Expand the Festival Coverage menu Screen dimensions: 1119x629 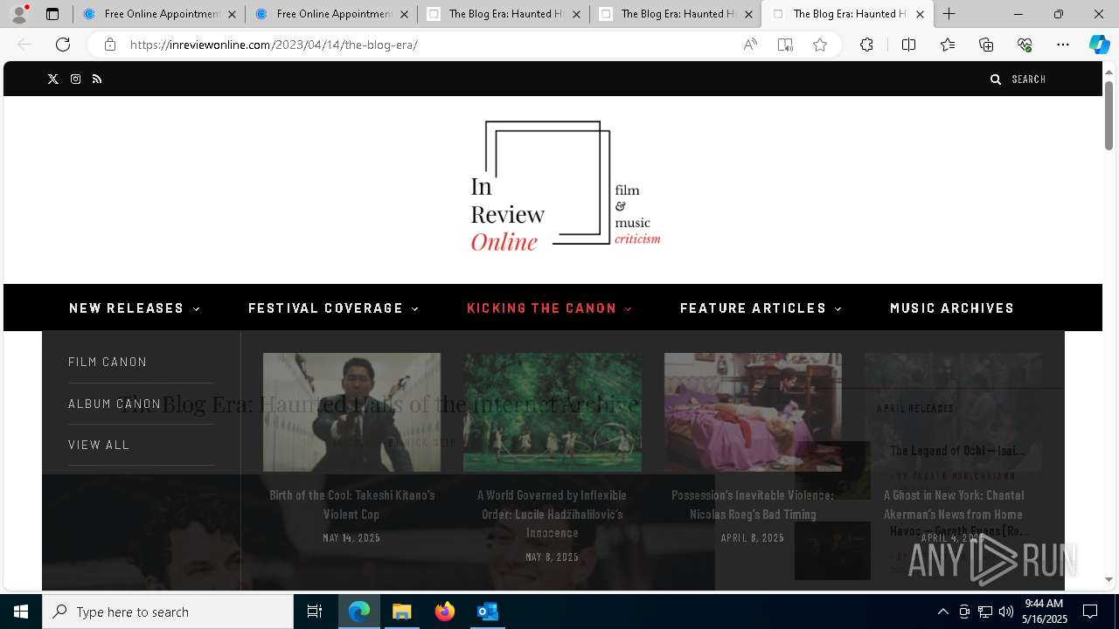[x=334, y=308]
